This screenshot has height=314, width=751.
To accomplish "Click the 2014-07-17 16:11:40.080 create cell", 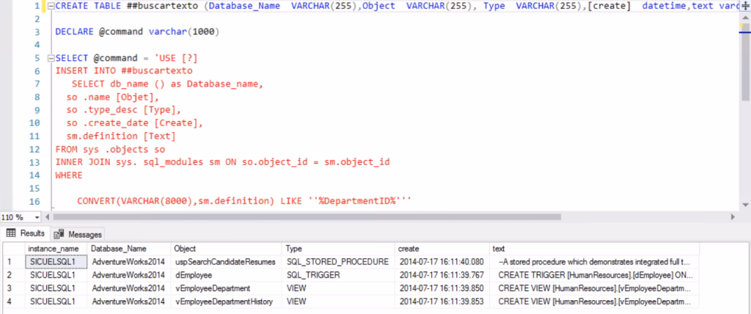I will pos(442,262).
